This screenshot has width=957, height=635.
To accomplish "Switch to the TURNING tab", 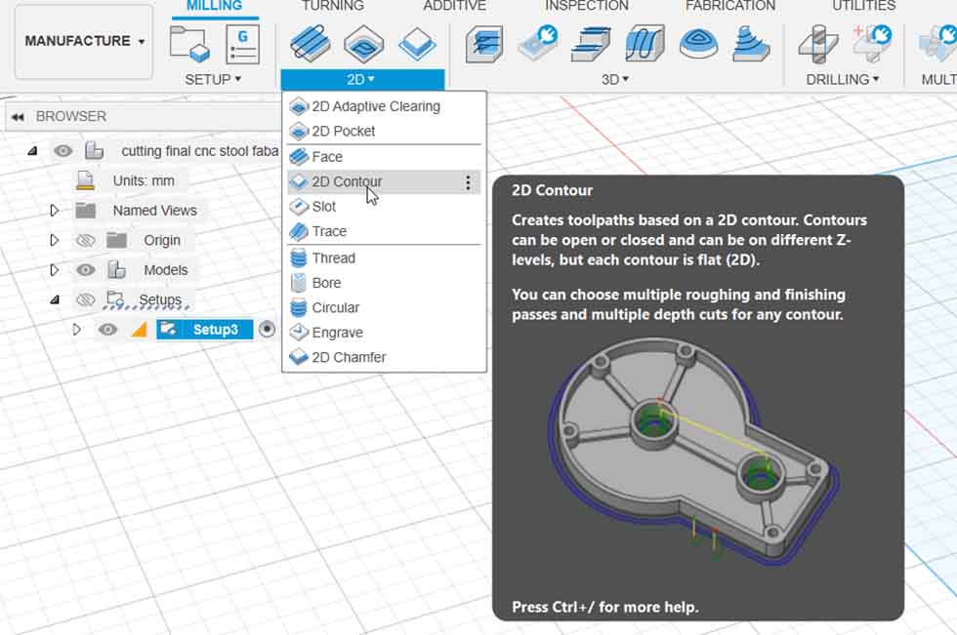I will tap(333, 6).
